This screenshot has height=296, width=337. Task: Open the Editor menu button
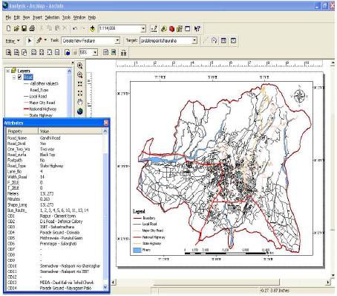click(x=13, y=41)
